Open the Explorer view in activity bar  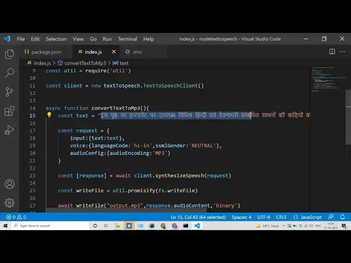(9, 54)
